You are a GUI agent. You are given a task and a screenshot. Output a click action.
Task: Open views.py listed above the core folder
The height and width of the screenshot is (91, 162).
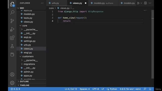(x=28, y=22)
